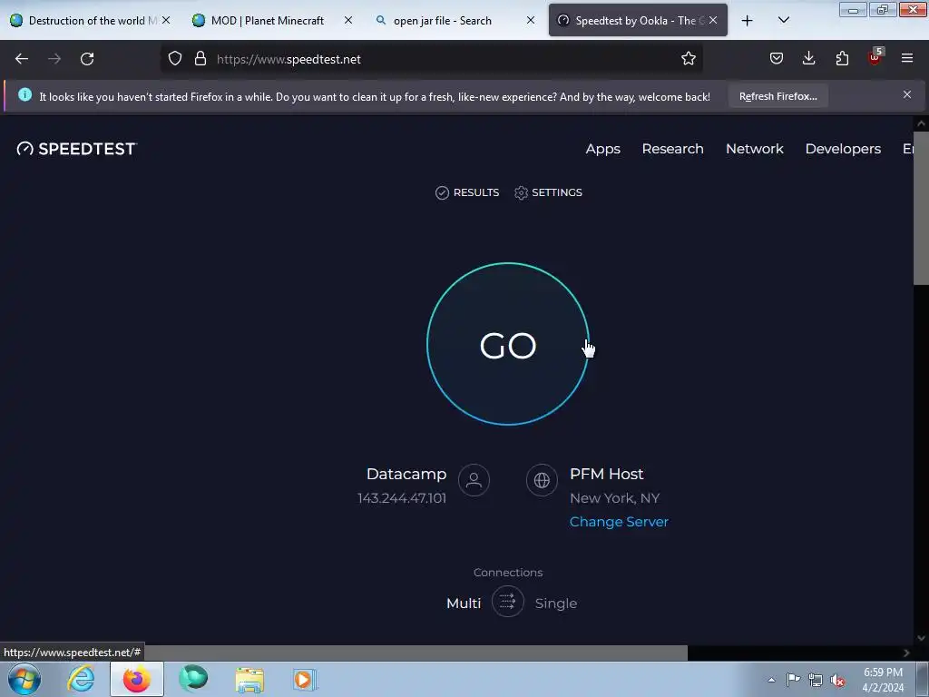Viewport: 929px width, 697px height.
Task: Click the vertical page scrollbar thumb
Action: point(921,210)
